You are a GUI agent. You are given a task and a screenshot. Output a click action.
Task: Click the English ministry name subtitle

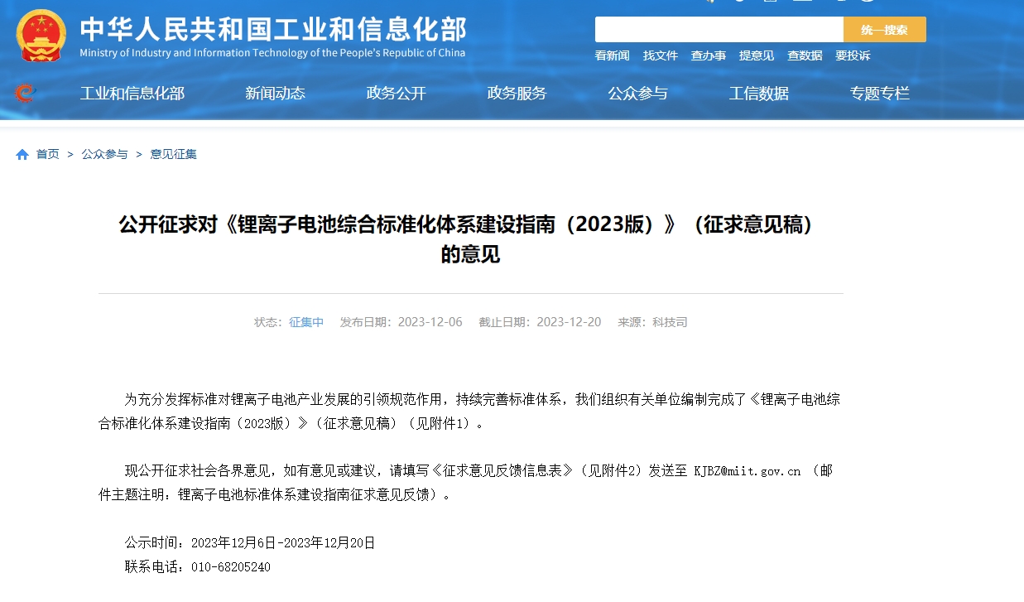[272, 53]
